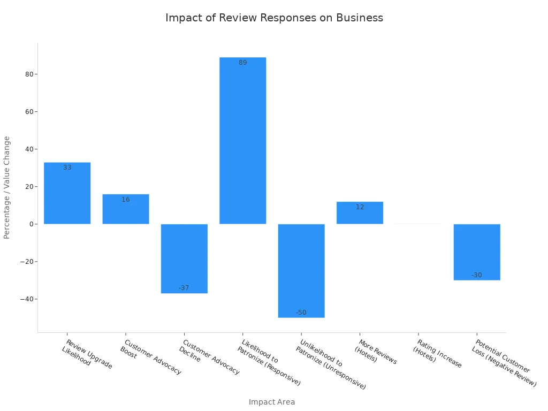548x411 pixels.
Task: Click the y-axis tick value 0
Action: tap(32, 224)
